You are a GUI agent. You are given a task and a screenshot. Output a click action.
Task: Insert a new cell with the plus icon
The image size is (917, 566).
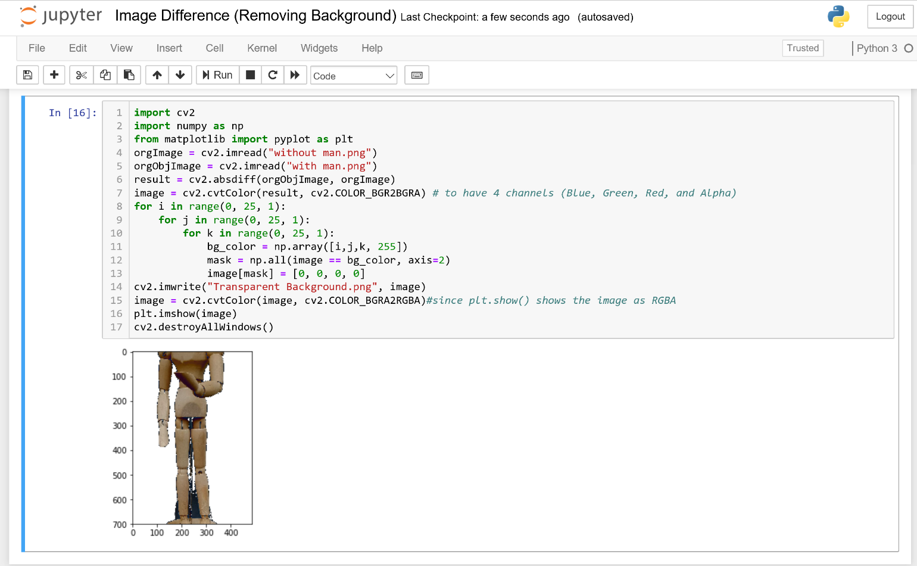pyautogui.click(x=54, y=74)
